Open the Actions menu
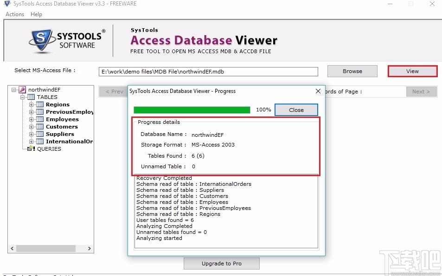The width and height of the screenshot is (442, 276). click(15, 14)
